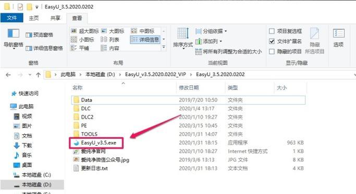Switch to the Share (共享) tab

tap(55, 18)
